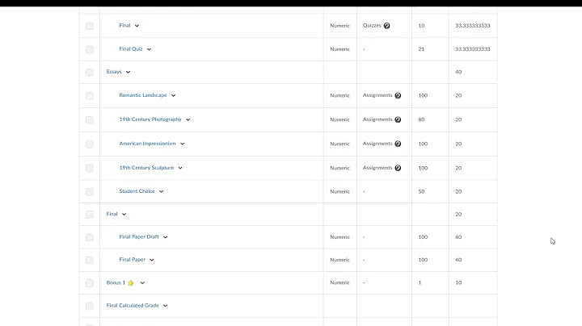Select the Bonus 1 checkbox
This screenshot has width=582, height=326.
90,283
